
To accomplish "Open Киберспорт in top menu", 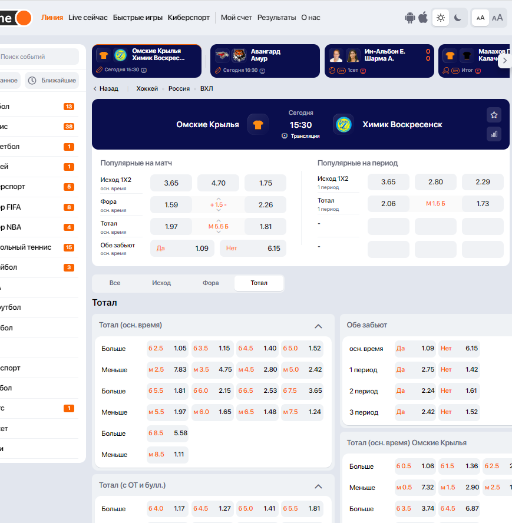I will click(189, 18).
